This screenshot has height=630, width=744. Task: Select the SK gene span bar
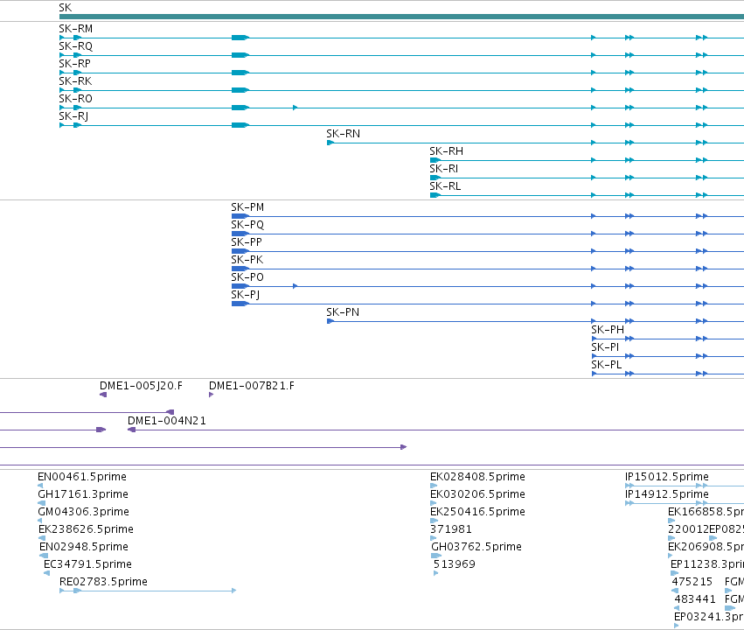click(x=401, y=17)
